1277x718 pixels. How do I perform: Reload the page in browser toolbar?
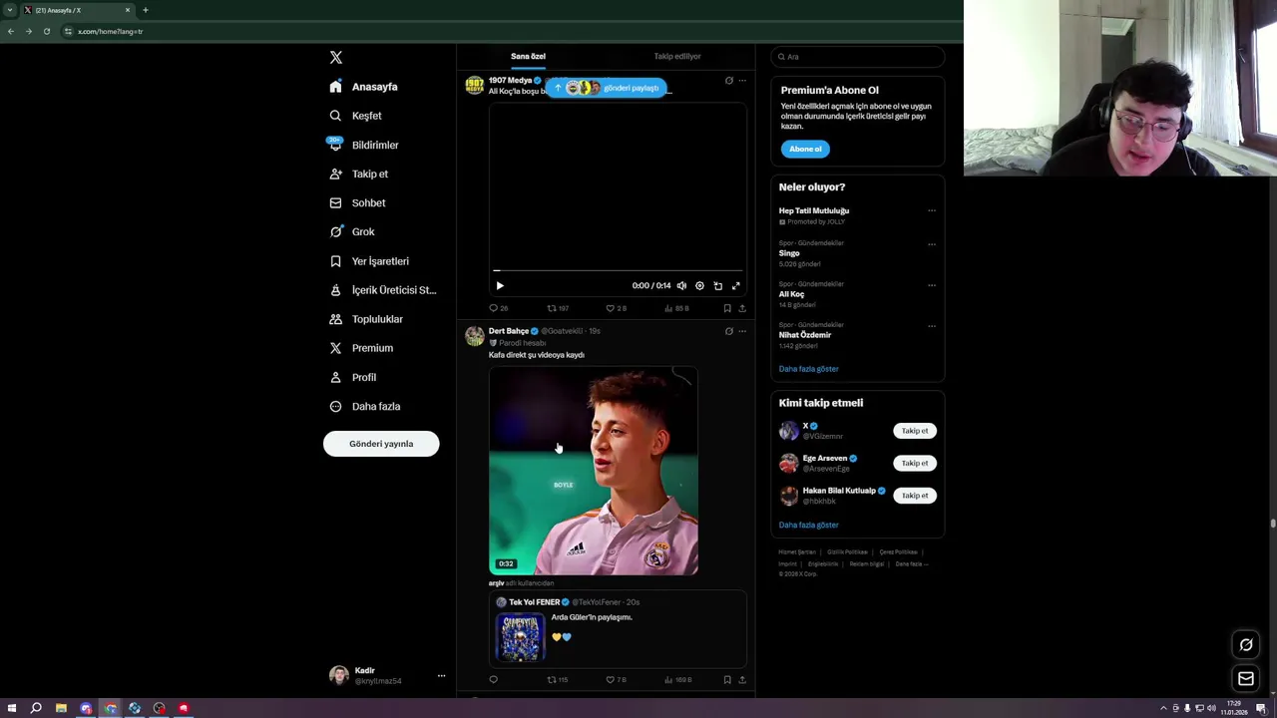pos(46,31)
